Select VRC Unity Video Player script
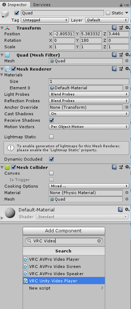 click(x=64, y=281)
